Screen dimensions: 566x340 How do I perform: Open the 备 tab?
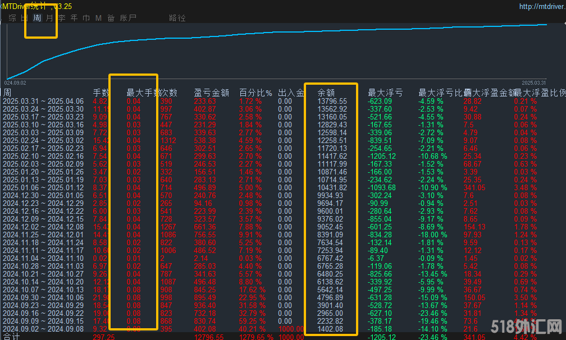click(x=111, y=17)
